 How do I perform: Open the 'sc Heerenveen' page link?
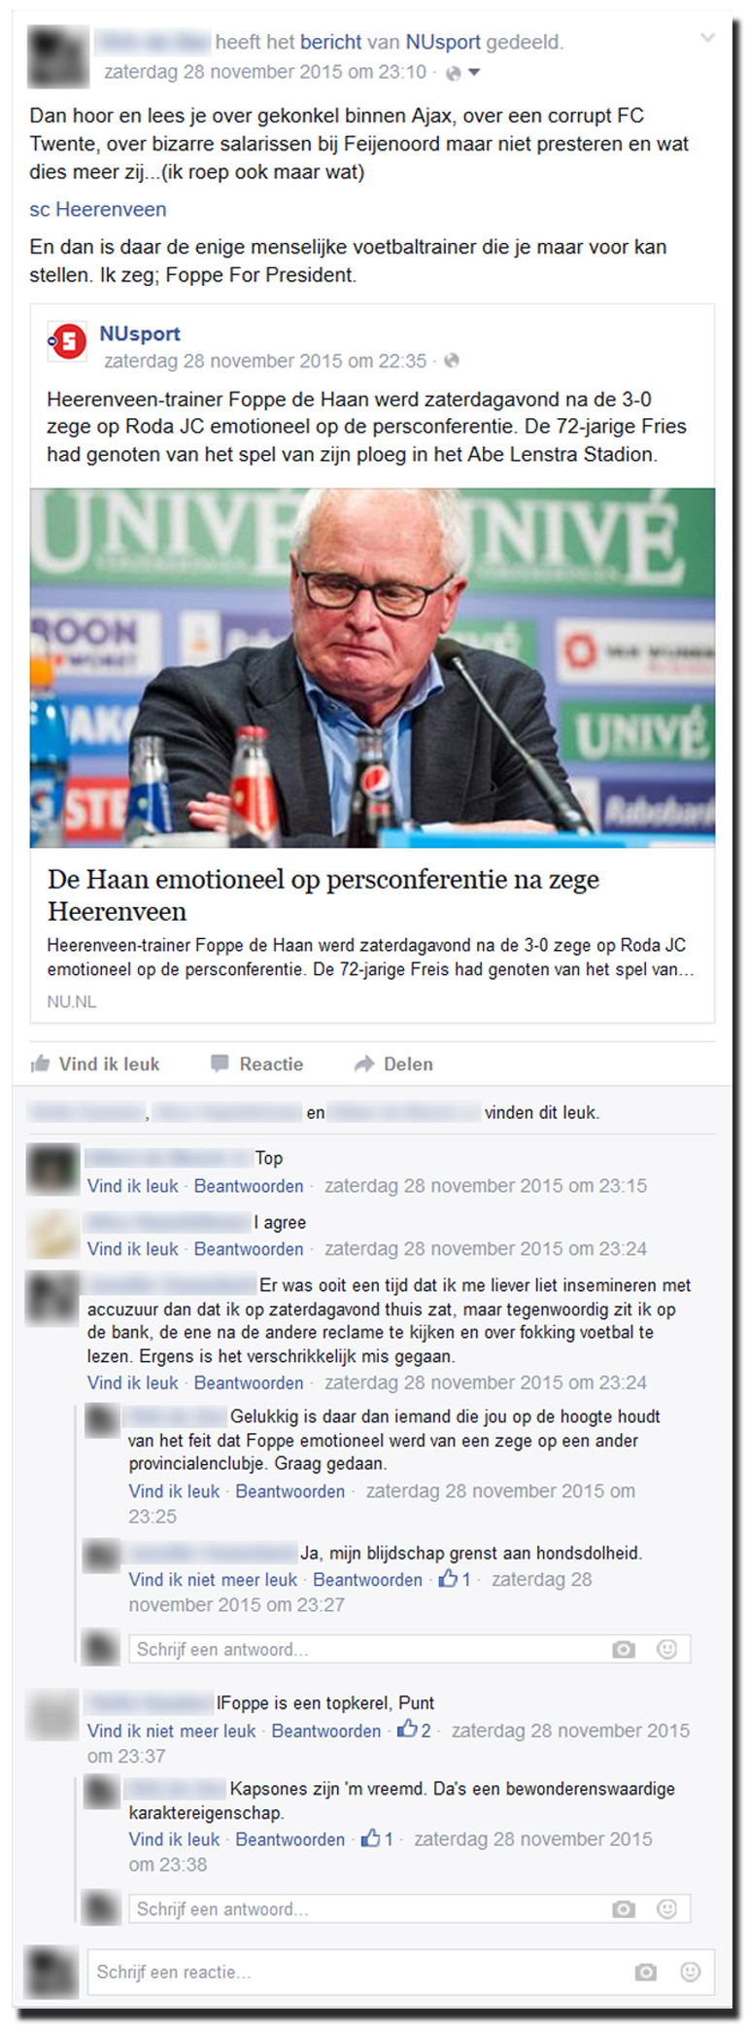click(97, 209)
